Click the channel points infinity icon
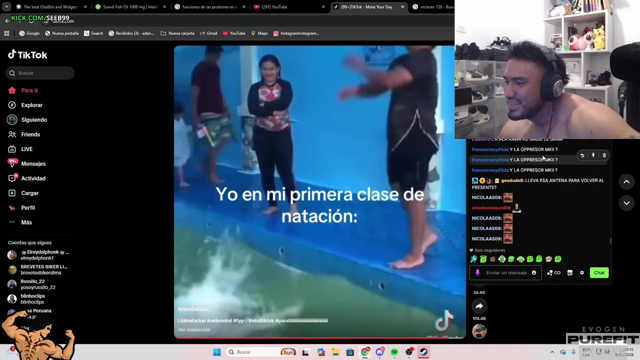Image resolution: width=640 pixels, height=360 pixels. click(554, 272)
